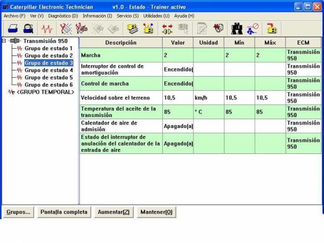Click the Marcha value cell 2
This screenshot has height=243, width=324.
point(178,55)
